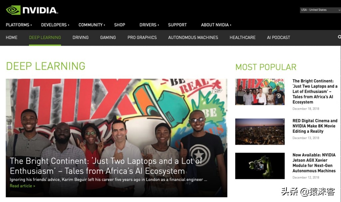Screen dimensions: 341x202
Task: Open the AUTONOMOUS MACHINES tab
Action: coord(193,37)
